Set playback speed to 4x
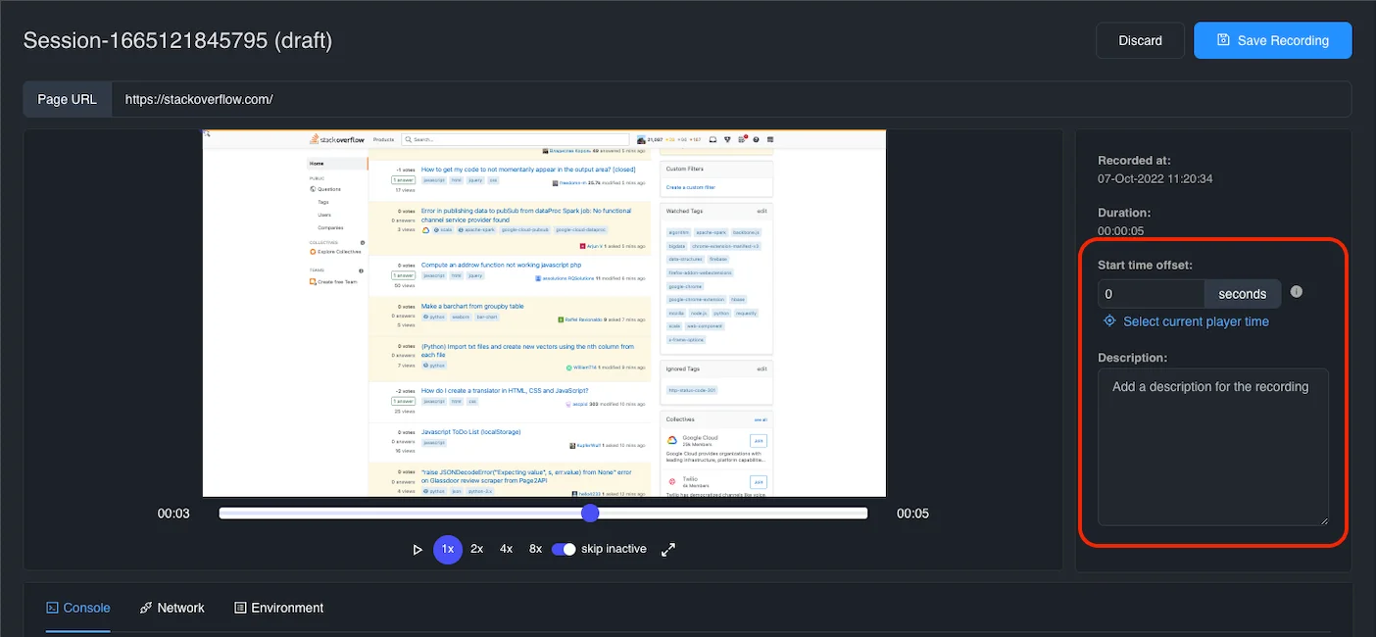Viewport: 1376px width, 637px height. [506, 549]
